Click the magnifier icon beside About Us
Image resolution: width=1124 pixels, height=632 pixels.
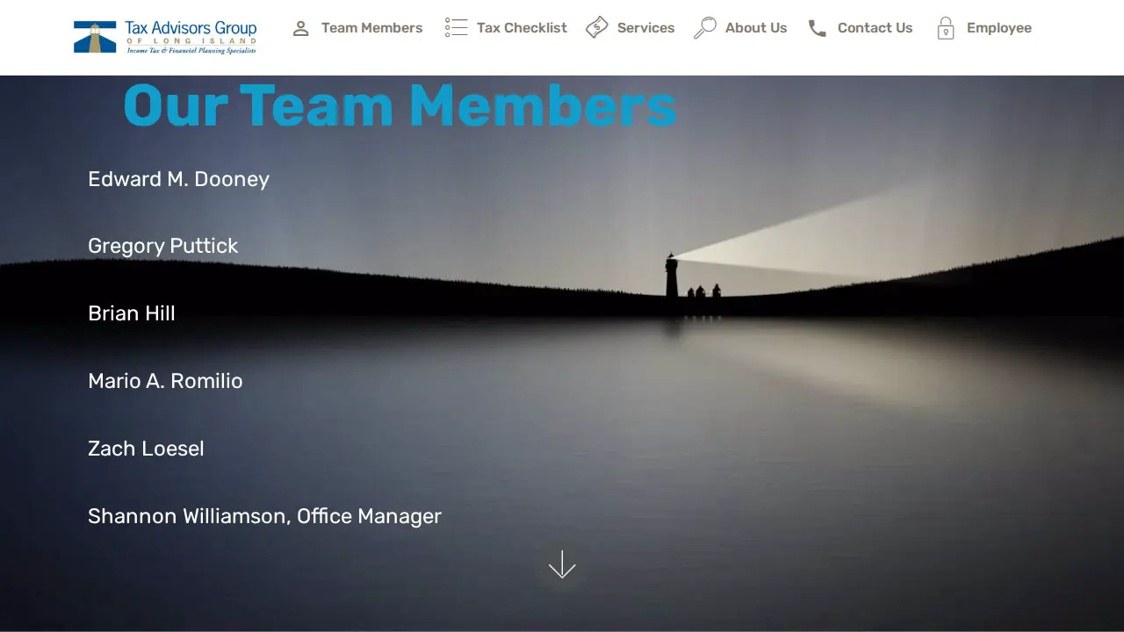tap(705, 28)
